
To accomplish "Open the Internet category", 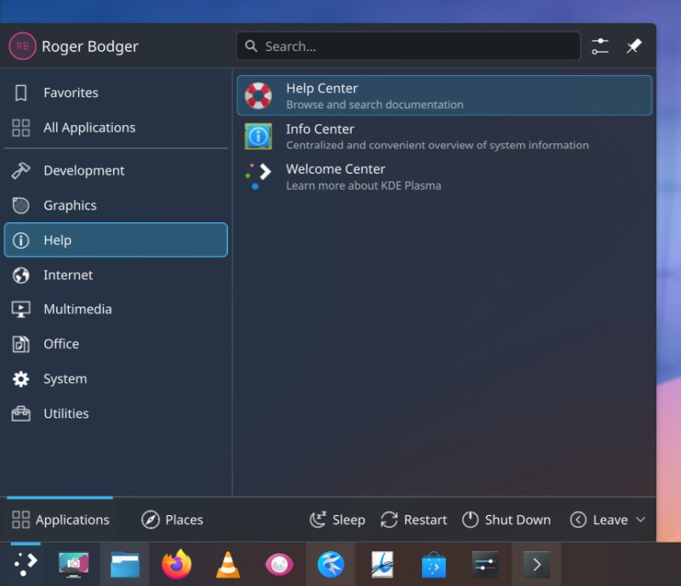I will click(x=116, y=275).
